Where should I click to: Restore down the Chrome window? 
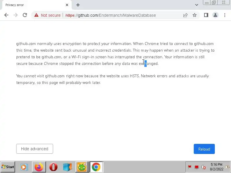[214, 3]
